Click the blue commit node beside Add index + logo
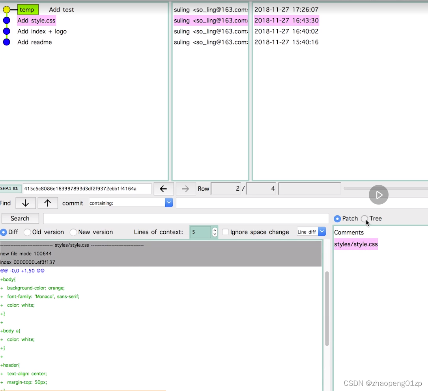 pos(7,32)
